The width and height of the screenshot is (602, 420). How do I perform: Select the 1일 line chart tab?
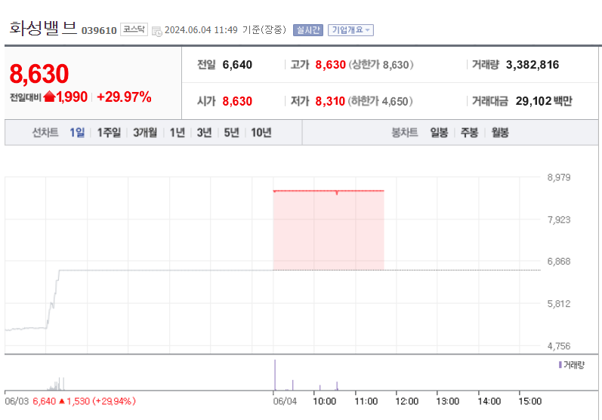tap(77, 133)
